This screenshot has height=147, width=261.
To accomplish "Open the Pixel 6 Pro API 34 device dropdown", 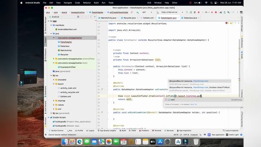I will 172,12.
